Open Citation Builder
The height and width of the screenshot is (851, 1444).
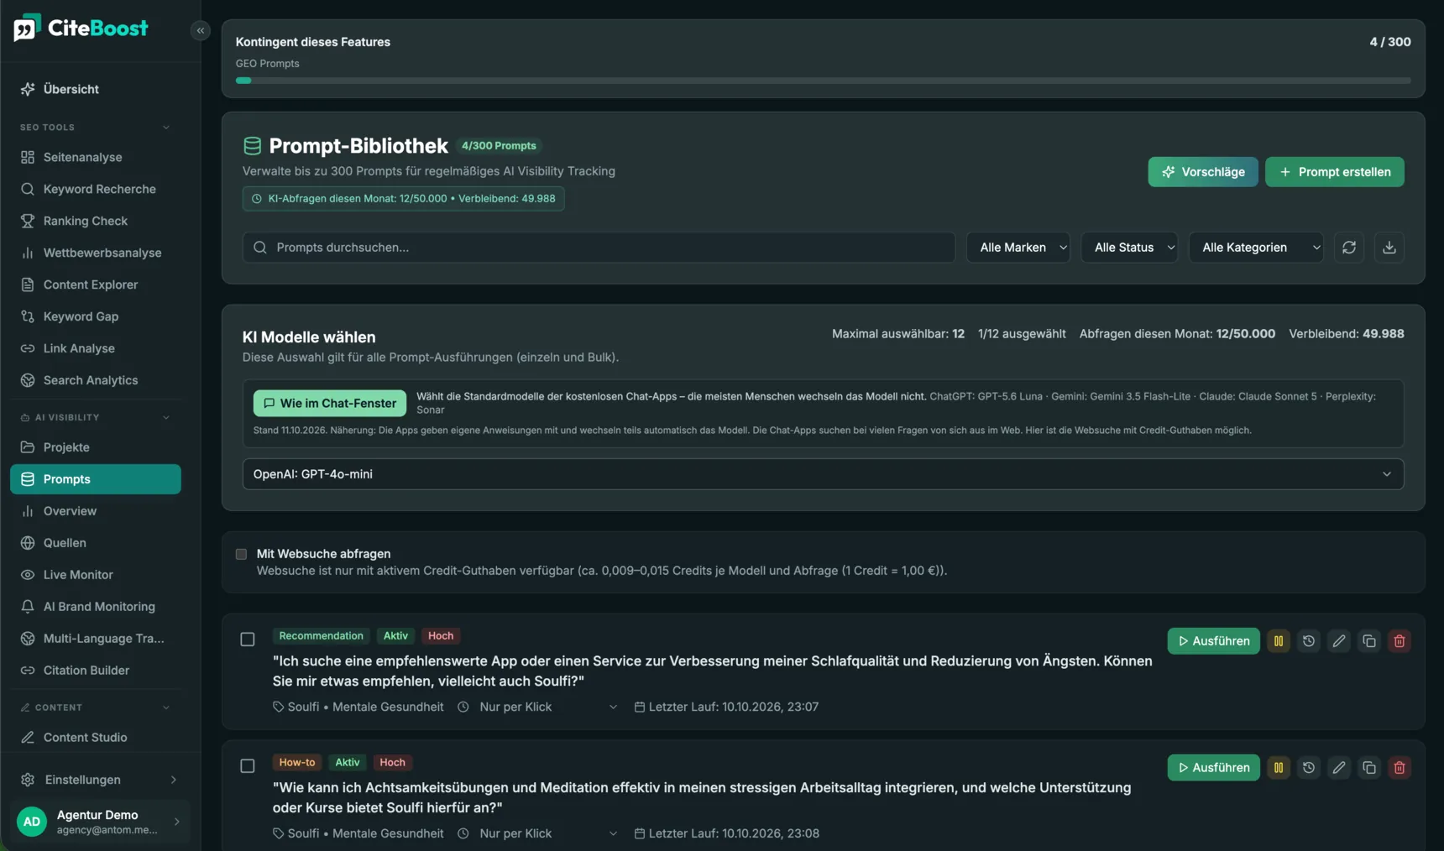(96, 671)
